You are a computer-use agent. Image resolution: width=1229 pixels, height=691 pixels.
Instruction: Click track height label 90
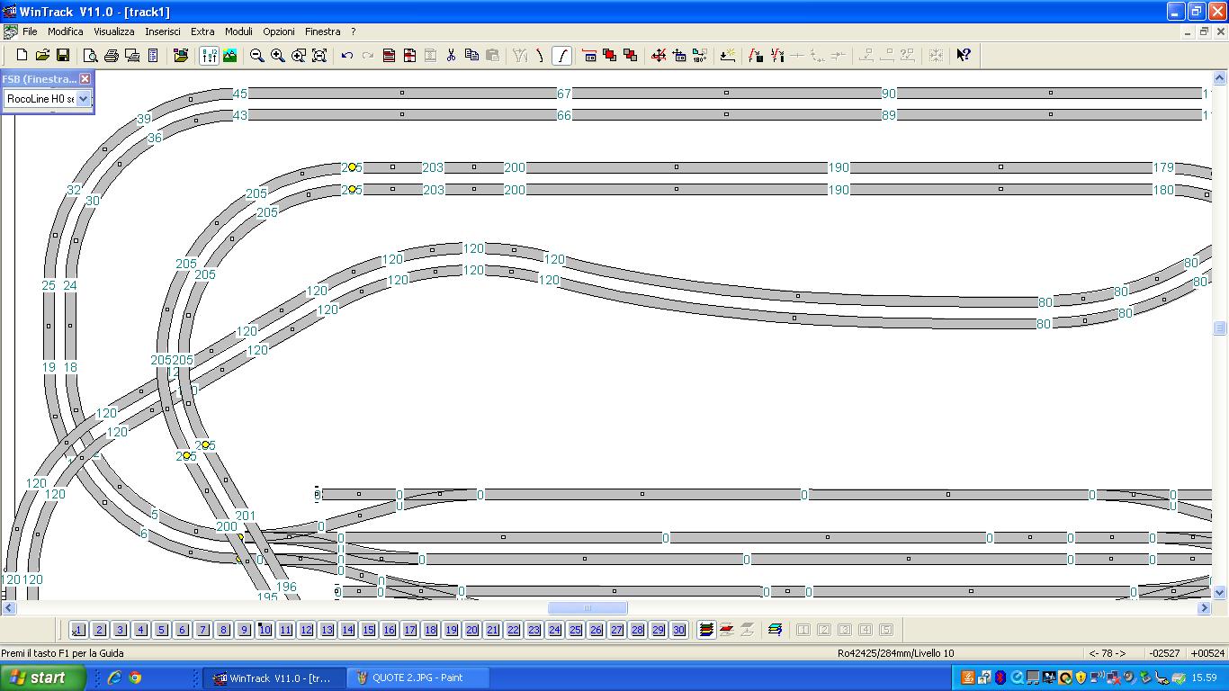coord(889,94)
